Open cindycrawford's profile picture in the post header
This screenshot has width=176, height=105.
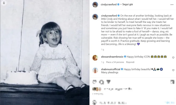pos(95,4)
